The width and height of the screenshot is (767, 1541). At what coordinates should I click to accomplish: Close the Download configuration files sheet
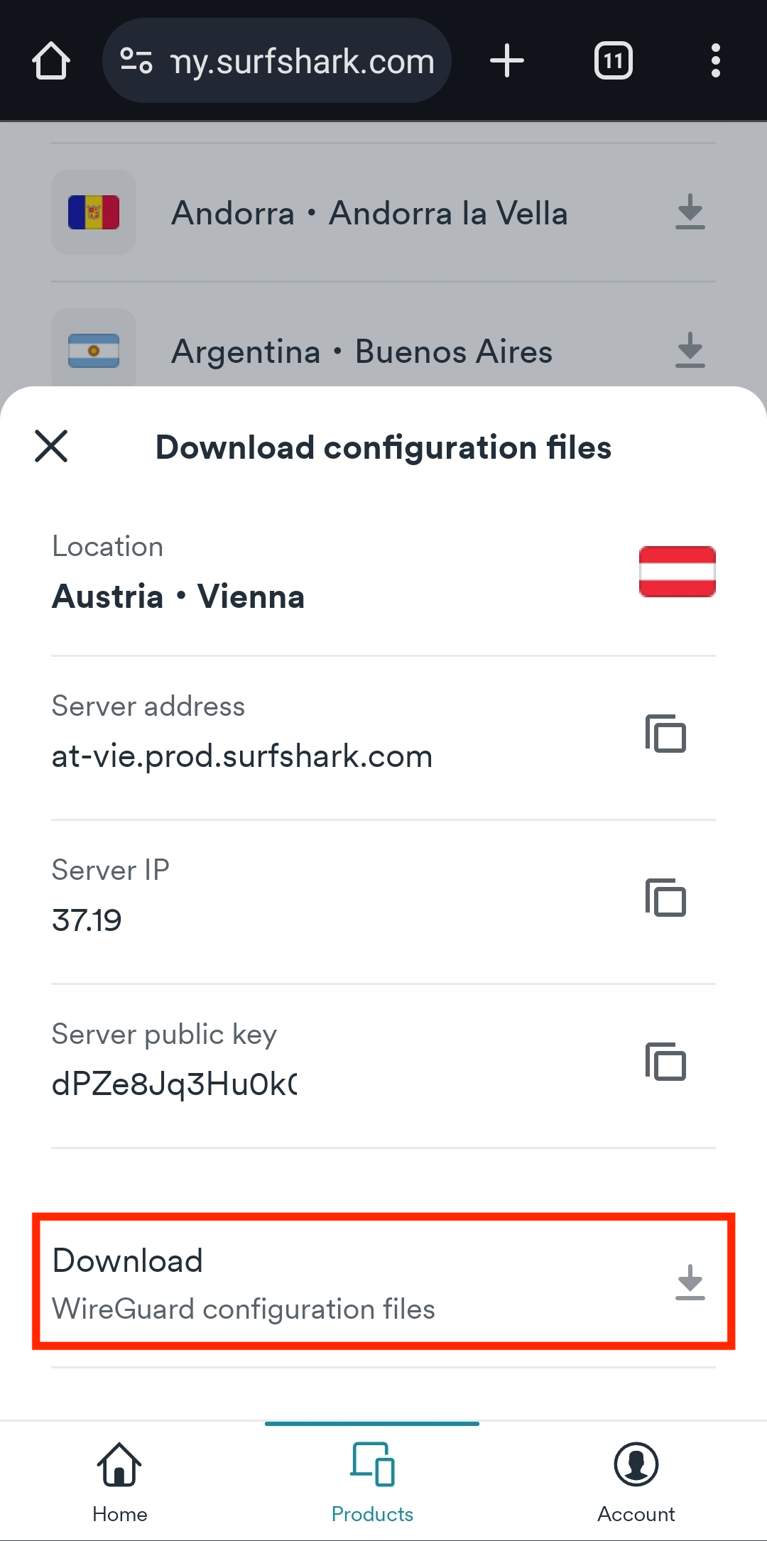pos(51,447)
